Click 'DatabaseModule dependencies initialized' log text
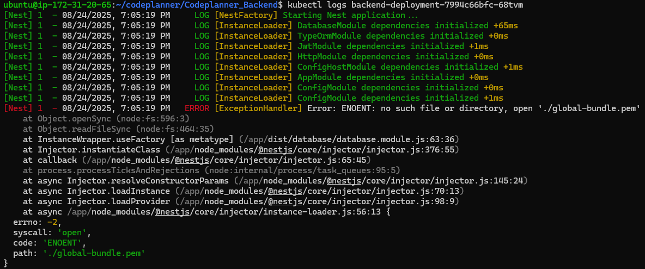645x269 pixels. click(393, 26)
